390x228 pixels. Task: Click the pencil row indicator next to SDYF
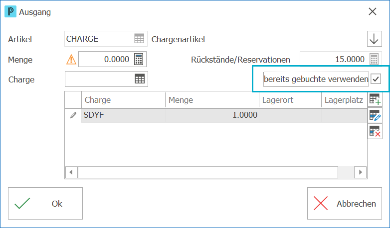73,115
